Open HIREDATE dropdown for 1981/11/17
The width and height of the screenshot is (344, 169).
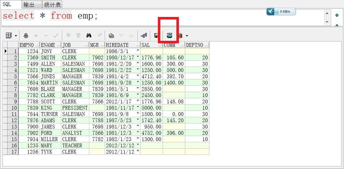pyautogui.click(x=138, y=107)
